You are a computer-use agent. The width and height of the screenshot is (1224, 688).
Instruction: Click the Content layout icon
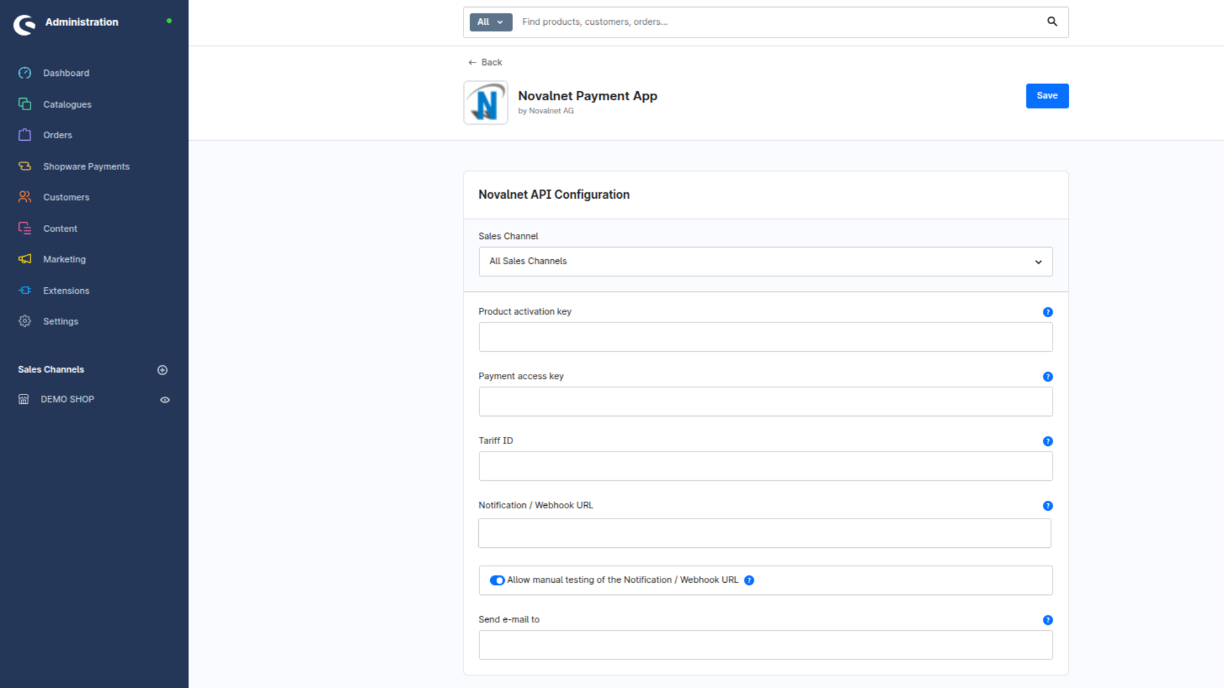tap(25, 228)
